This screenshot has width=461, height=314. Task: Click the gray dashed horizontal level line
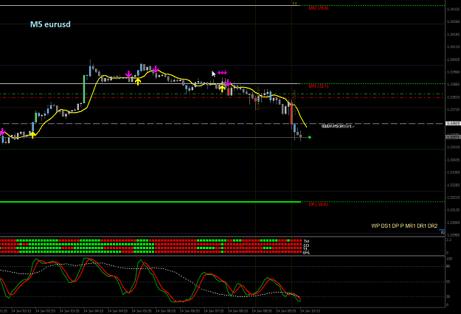[x=222, y=124]
